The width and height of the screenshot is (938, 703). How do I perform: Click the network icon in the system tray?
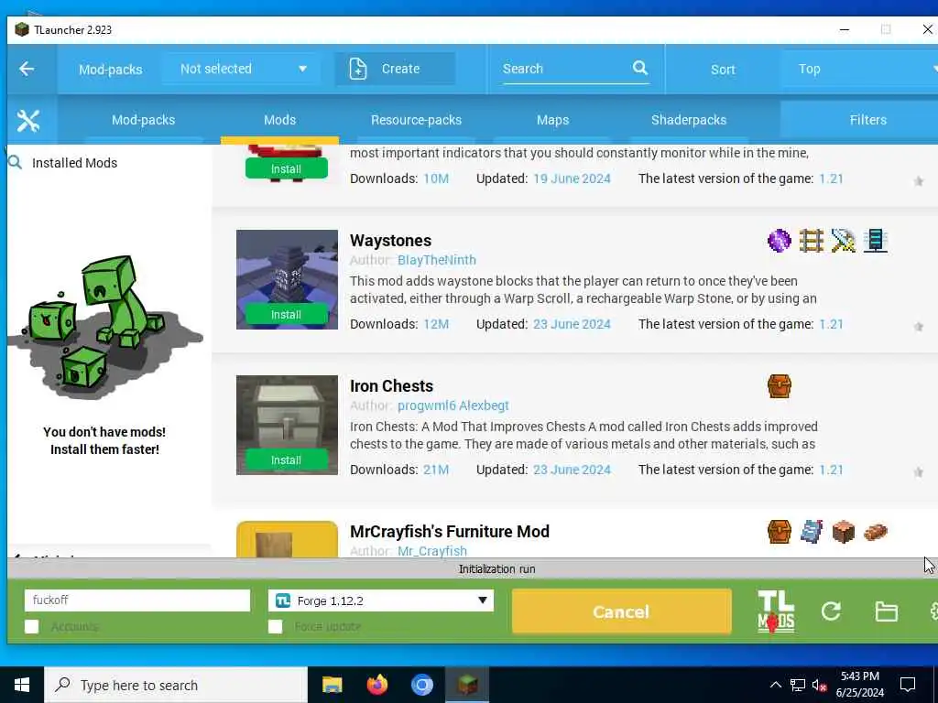pyautogui.click(x=798, y=685)
